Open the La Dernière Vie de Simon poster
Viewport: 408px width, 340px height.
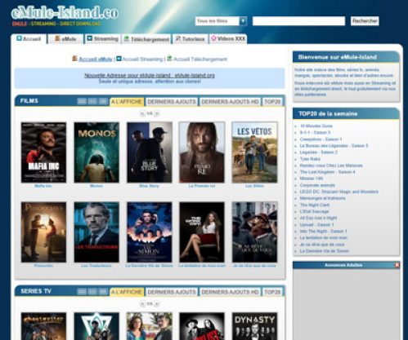point(150,232)
